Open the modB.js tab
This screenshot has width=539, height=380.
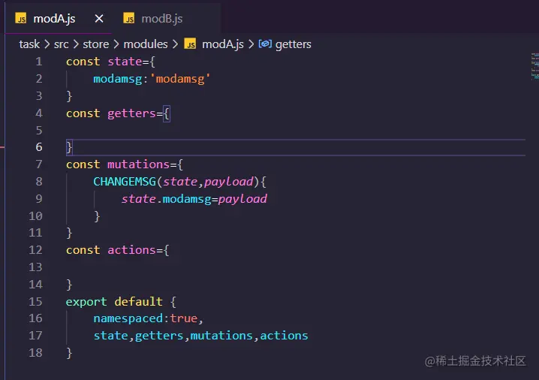[x=162, y=19]
